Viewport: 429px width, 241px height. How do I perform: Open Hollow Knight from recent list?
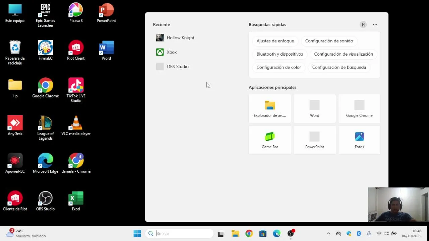click(x=176, y=38)
